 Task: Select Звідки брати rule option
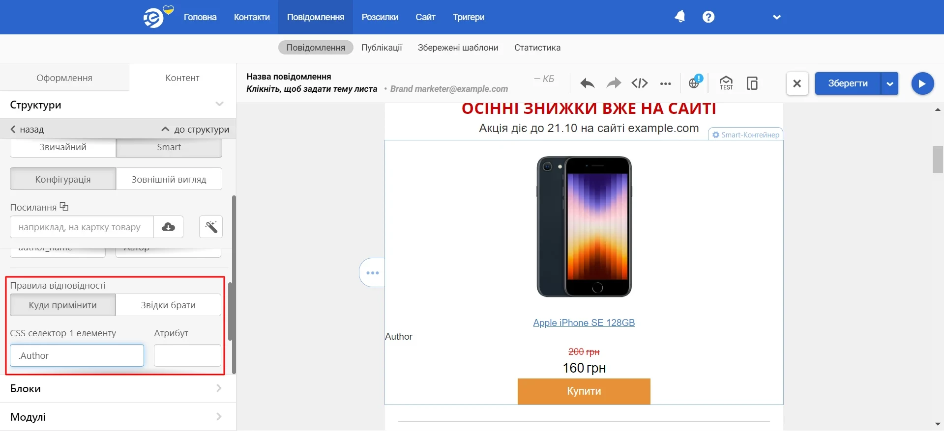pos(168,305)
